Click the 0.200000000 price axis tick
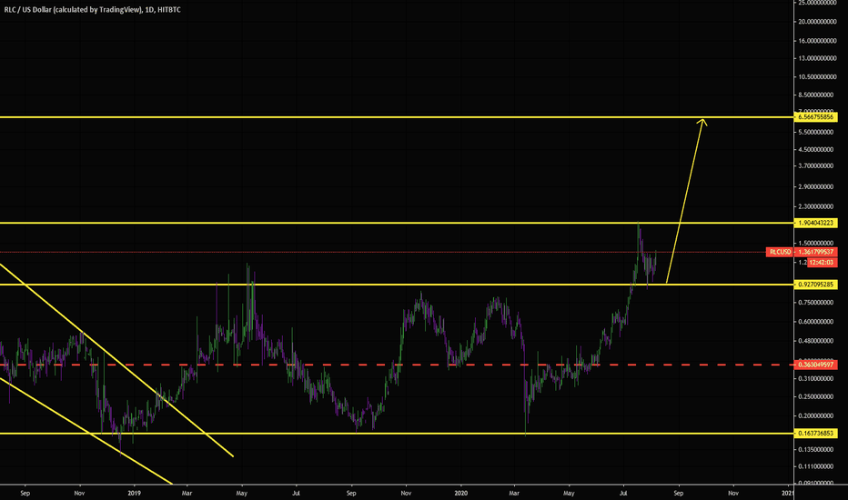Image resolution: width=848 pixels, height=500 pixels. tap(816, 416)
